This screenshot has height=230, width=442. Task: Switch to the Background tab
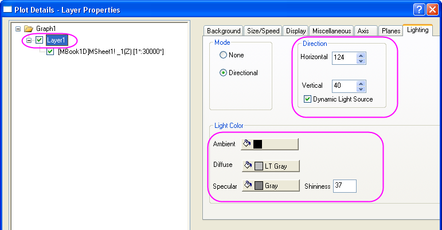click(224, 30)
